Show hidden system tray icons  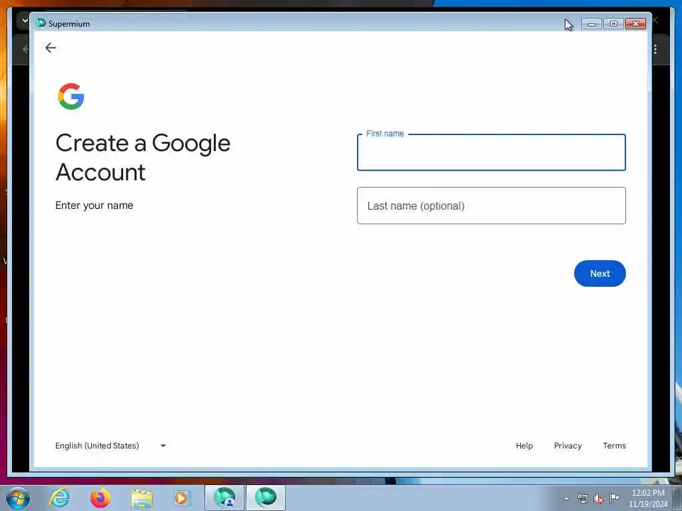click(x=566, y=498)
